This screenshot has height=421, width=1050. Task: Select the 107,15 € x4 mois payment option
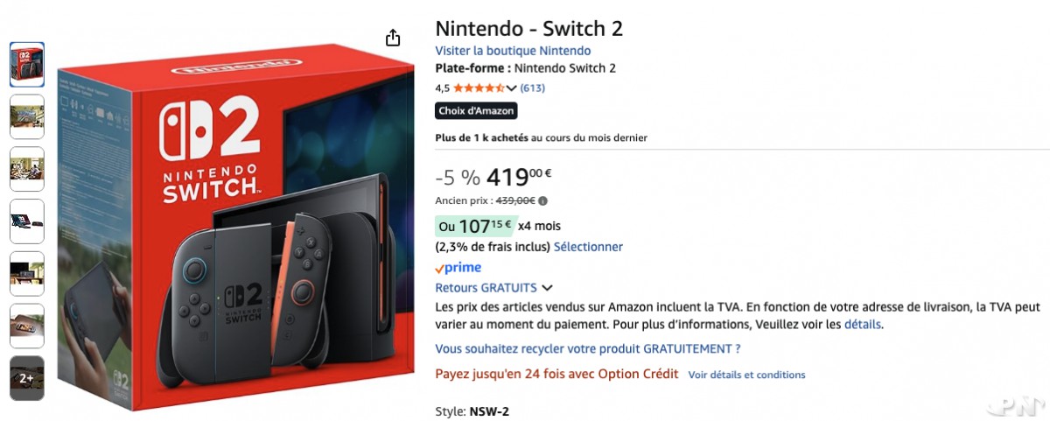[x=476, y=226]
